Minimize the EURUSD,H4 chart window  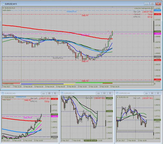click(x=146, y=93)
